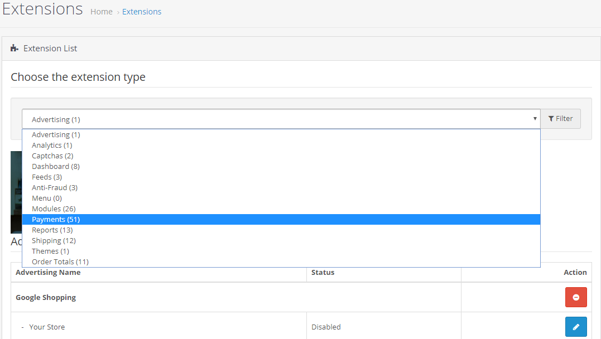
Task: Click the Filter button
Action: pyautogui.click(x=560, y=119)
